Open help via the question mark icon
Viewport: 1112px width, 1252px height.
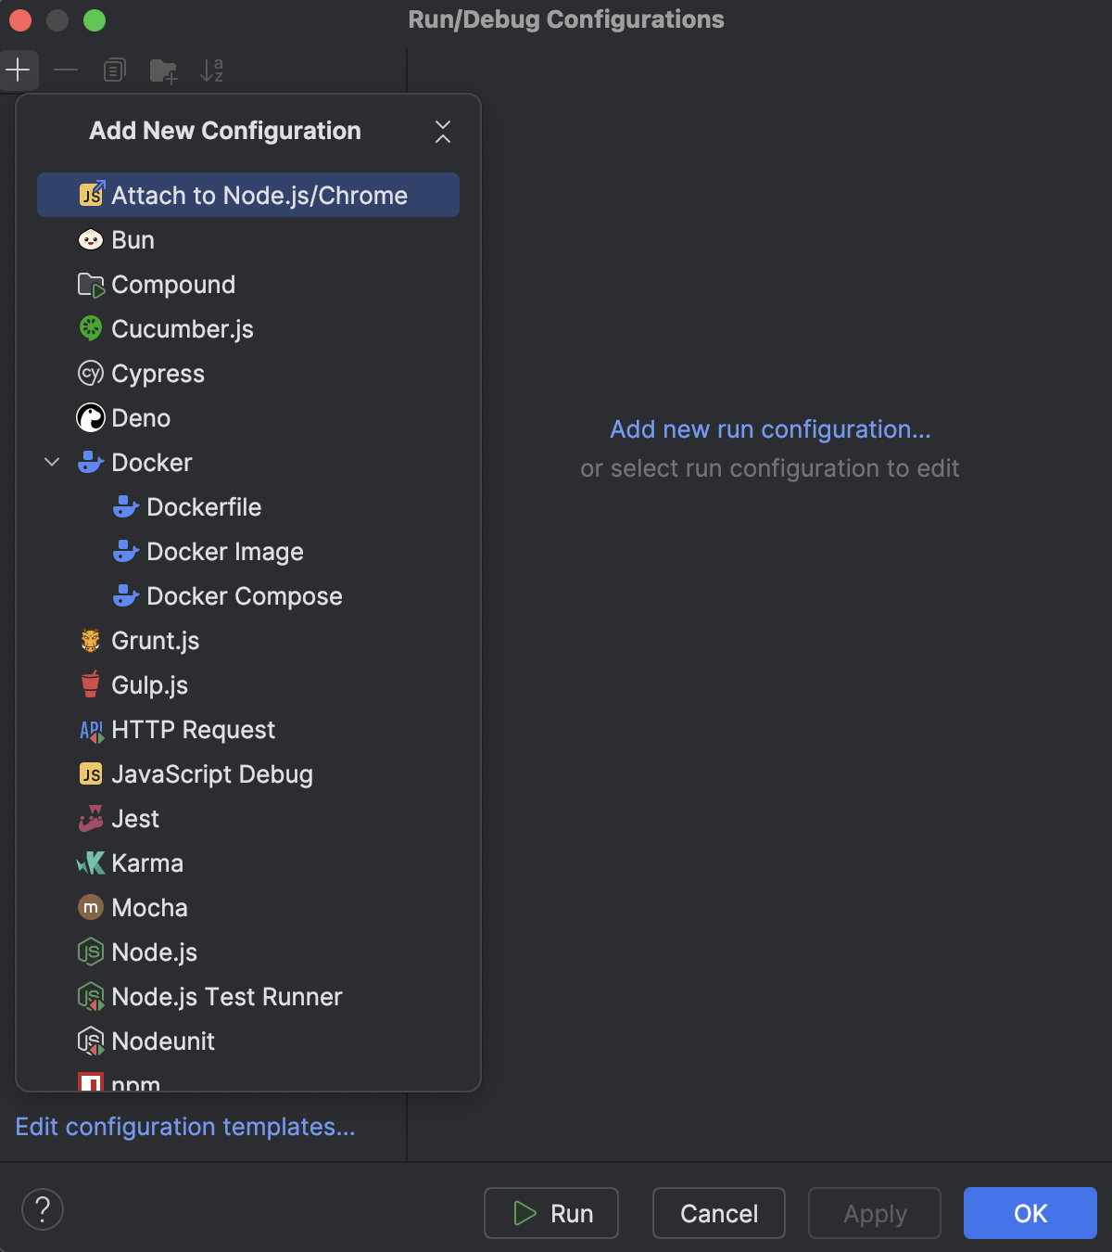[x=44, y=1209]
